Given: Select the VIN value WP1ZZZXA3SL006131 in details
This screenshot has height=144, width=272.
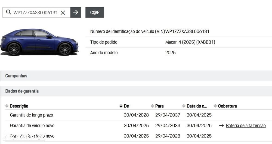Looking at the screenshot, I should tap(187, 32).
